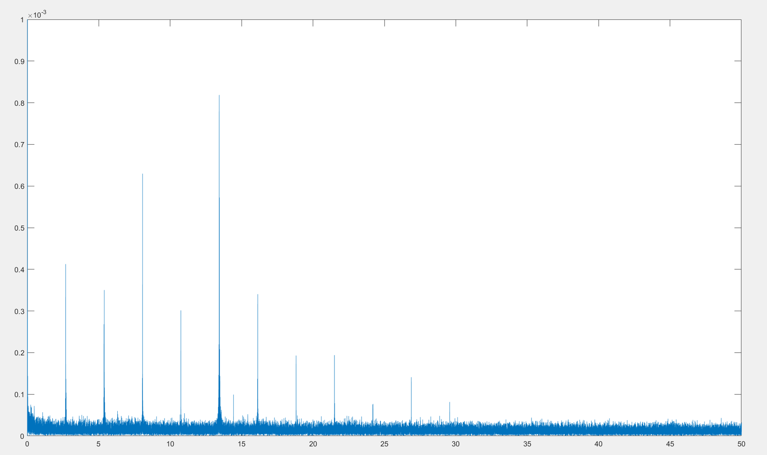Screen dimensions: 767x455
Task: Click the y-axis tick label 0.9
Action: (x=19, y=62)
